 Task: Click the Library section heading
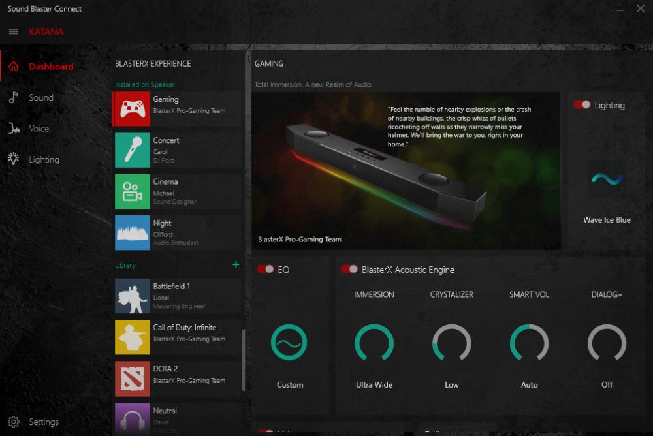pos(125,265)
